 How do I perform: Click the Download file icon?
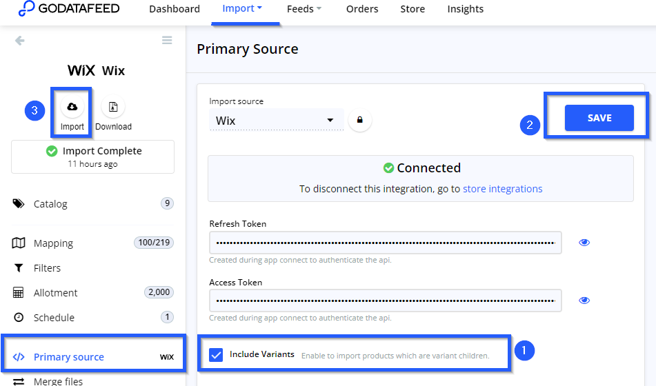(113, 107)
